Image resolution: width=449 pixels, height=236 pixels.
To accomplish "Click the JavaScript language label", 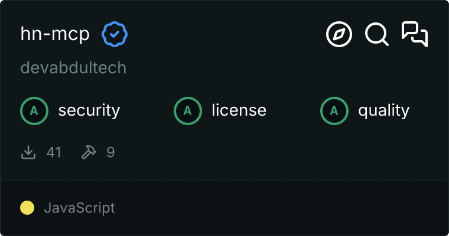I will pyautogui.click(x=79, y=208).
